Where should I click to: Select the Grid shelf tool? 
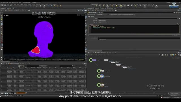14,6
